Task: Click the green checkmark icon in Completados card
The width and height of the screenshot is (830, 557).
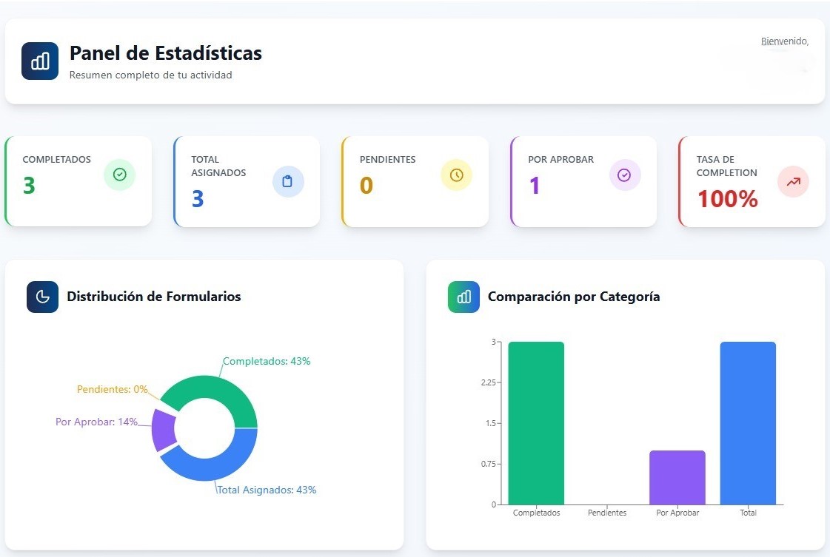Action: coord(119,175)
